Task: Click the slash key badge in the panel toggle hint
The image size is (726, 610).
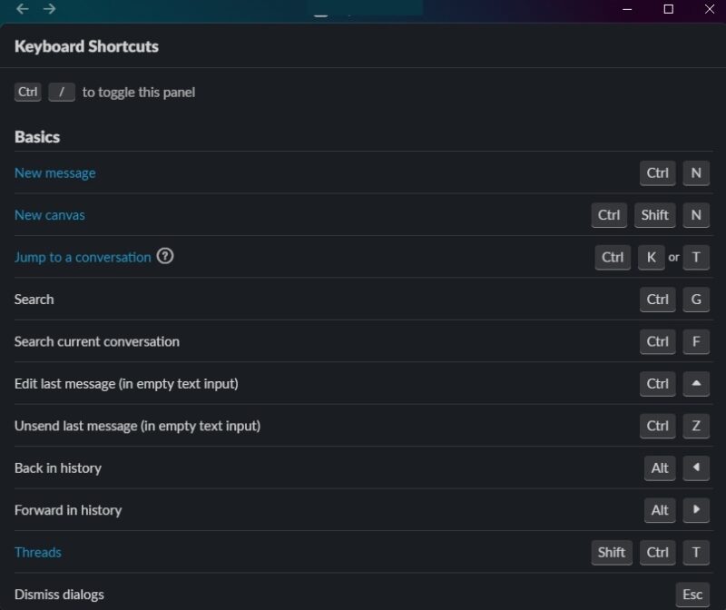Action: point(61,92)
